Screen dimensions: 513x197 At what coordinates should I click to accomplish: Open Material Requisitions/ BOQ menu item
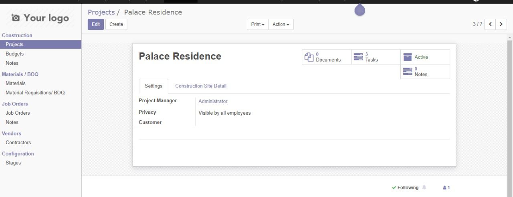35,93
